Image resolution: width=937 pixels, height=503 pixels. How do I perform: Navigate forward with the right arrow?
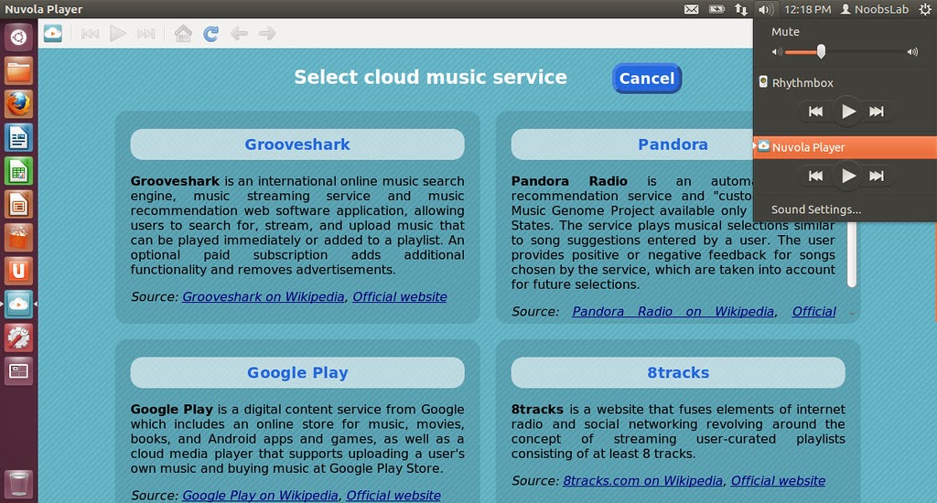(x=267, y=34)
